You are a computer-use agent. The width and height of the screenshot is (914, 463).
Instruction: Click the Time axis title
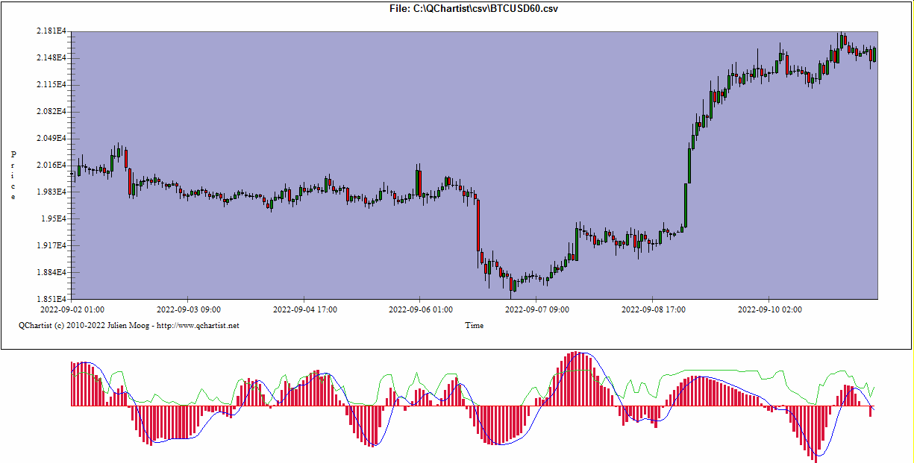(474, 325)
